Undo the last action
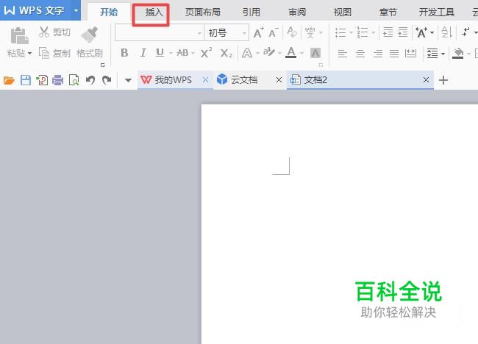This screenshot has height=344, width=478. pyautogui.click(x=90, y=80)
